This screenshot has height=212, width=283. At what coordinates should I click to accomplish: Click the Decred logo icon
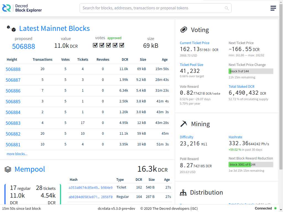coord(7,8)
